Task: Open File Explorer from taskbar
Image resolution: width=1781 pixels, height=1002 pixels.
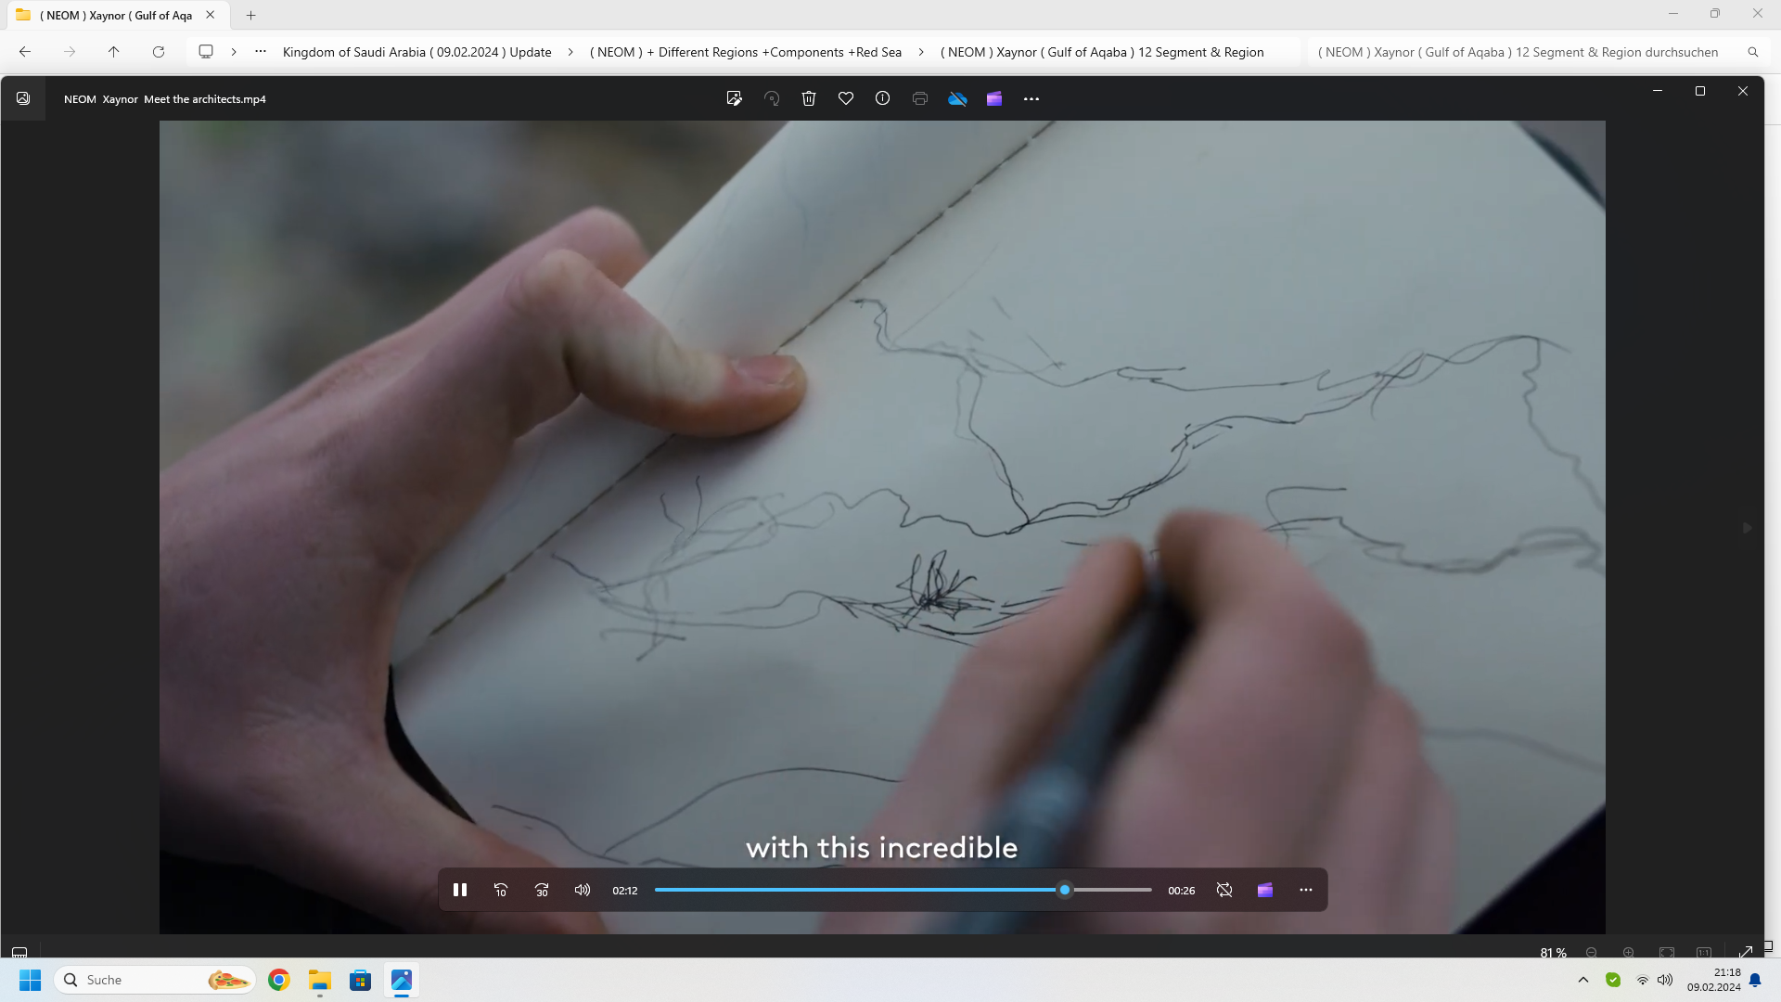Action: (x=320, y=980)
